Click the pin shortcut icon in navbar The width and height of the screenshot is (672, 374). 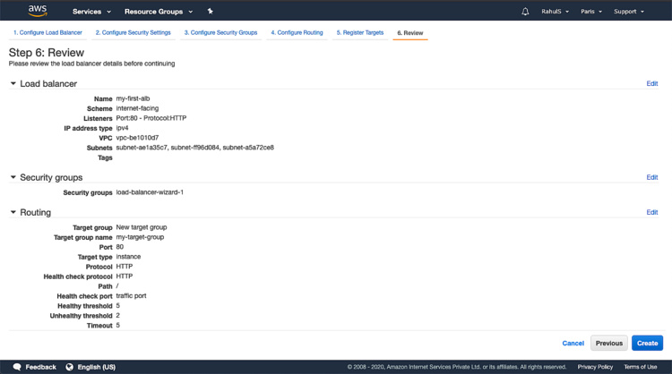[x=211, y=12]
